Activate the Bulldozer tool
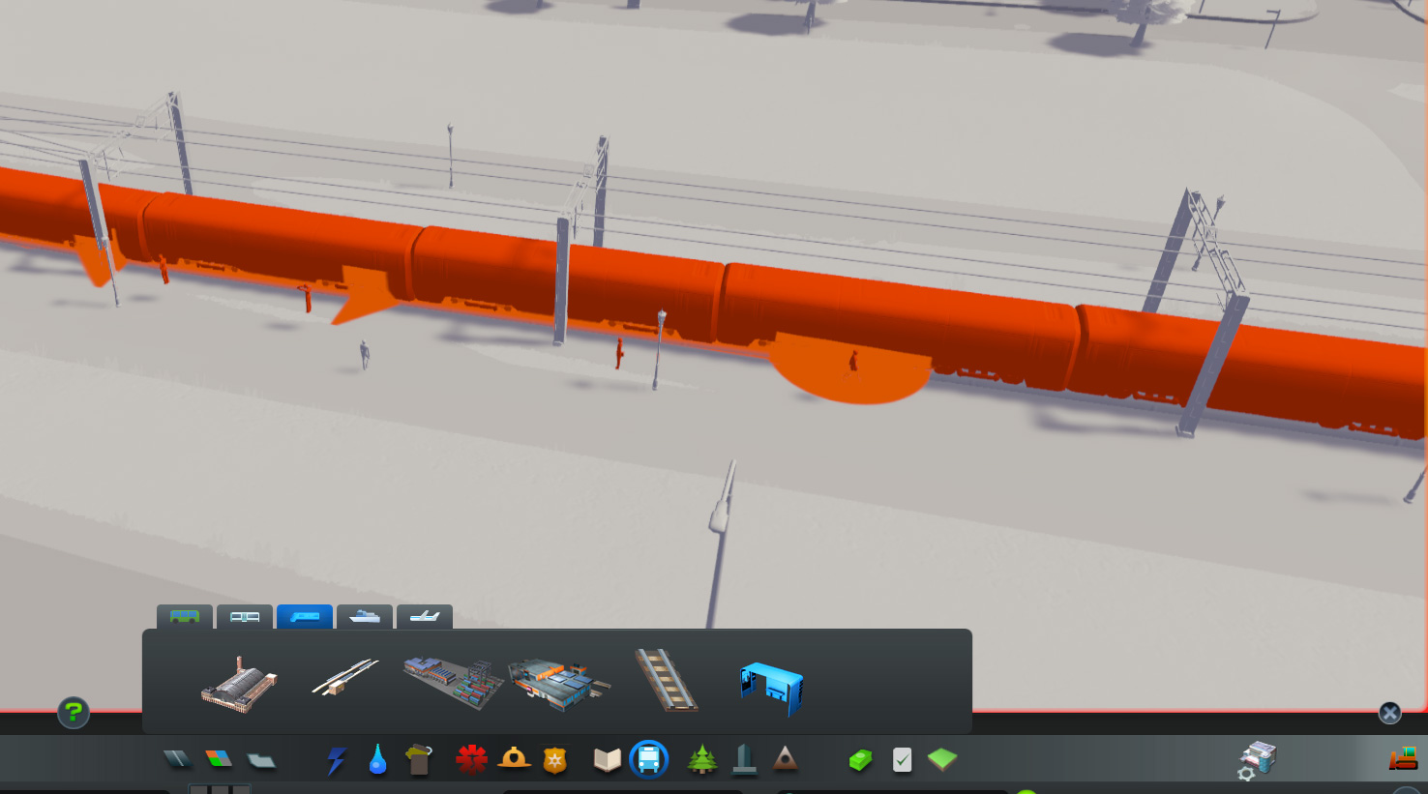This screenshot has height=794, width=1428. point(1403,759)
